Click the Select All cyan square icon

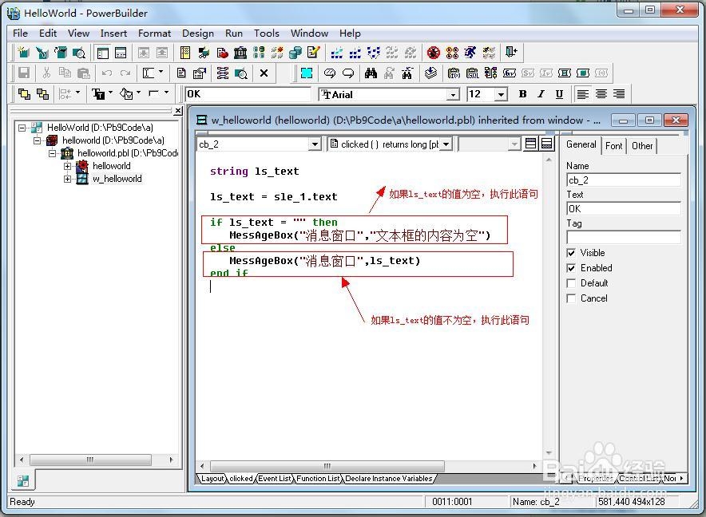(307, 73)
